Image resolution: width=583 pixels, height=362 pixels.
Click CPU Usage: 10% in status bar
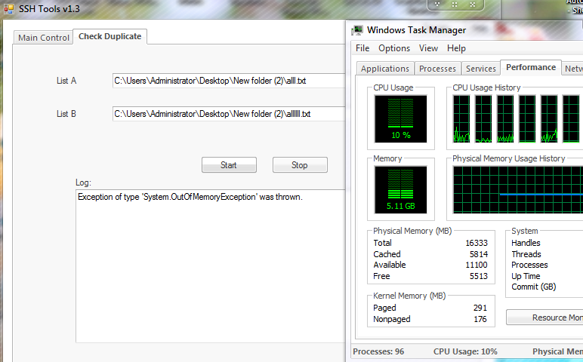(465, 351)
